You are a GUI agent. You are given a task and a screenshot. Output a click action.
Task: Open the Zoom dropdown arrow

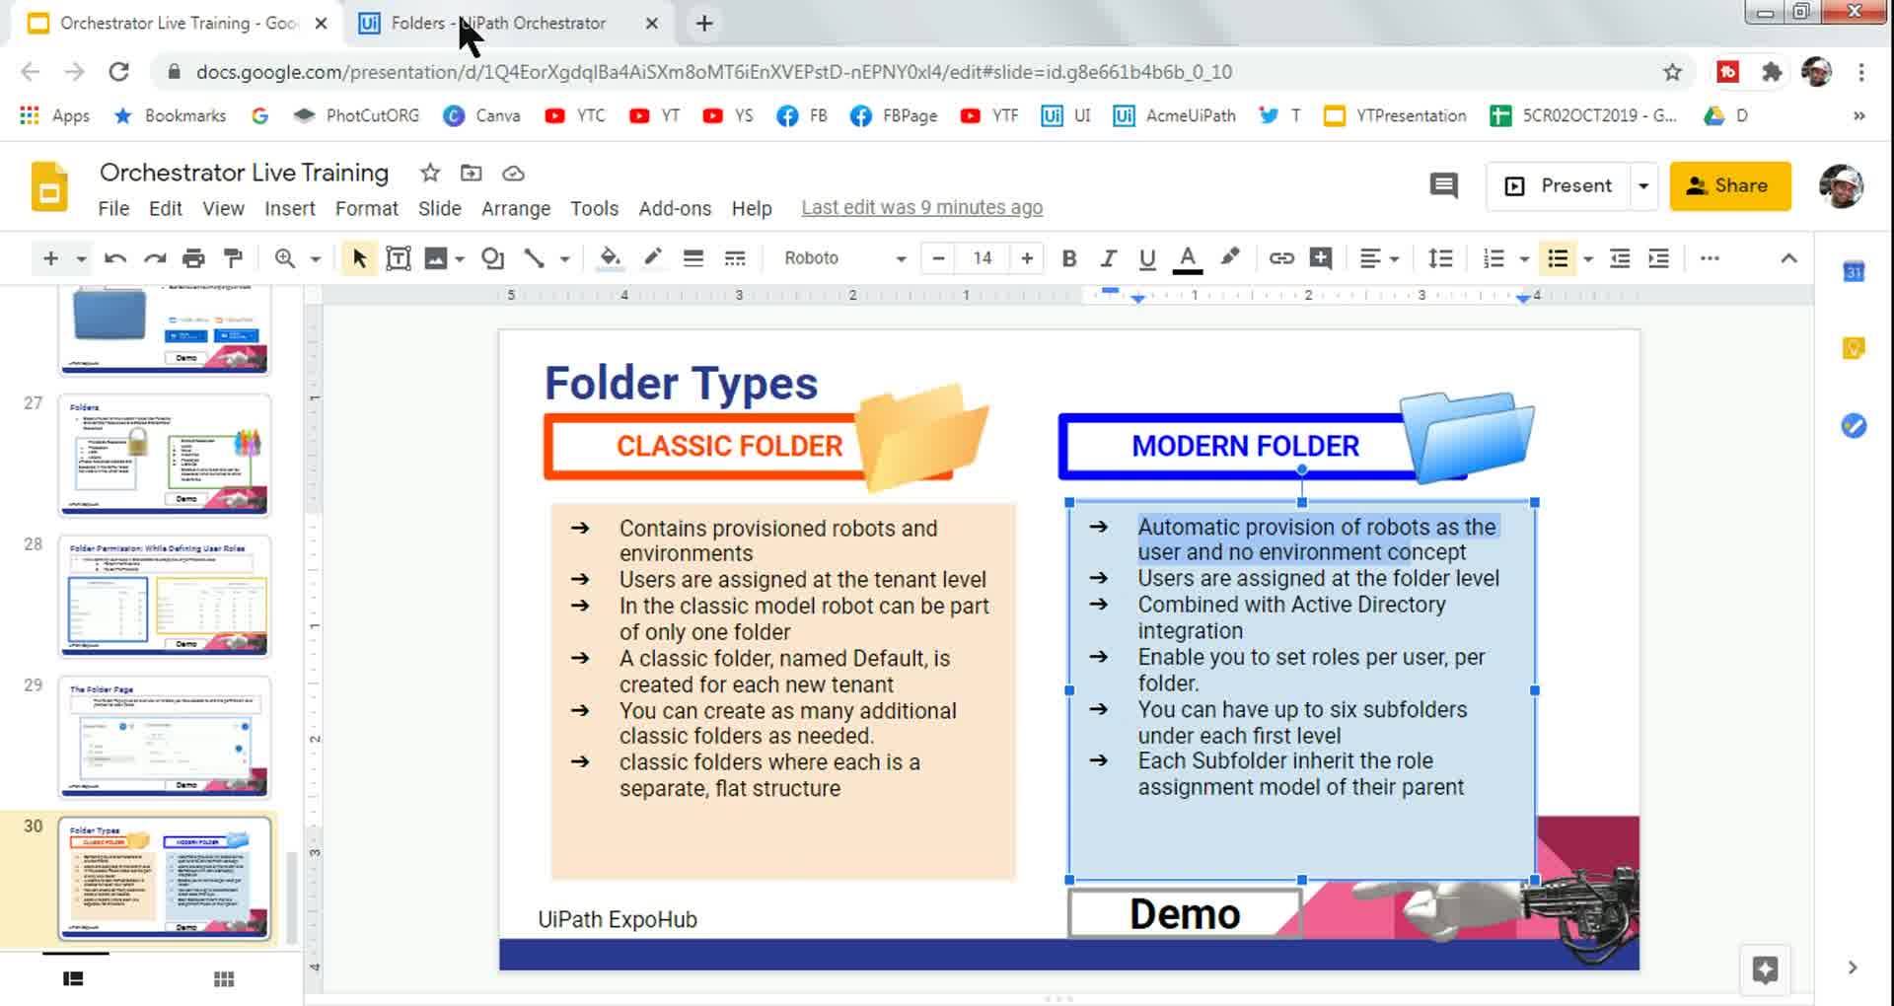(316, 259)
